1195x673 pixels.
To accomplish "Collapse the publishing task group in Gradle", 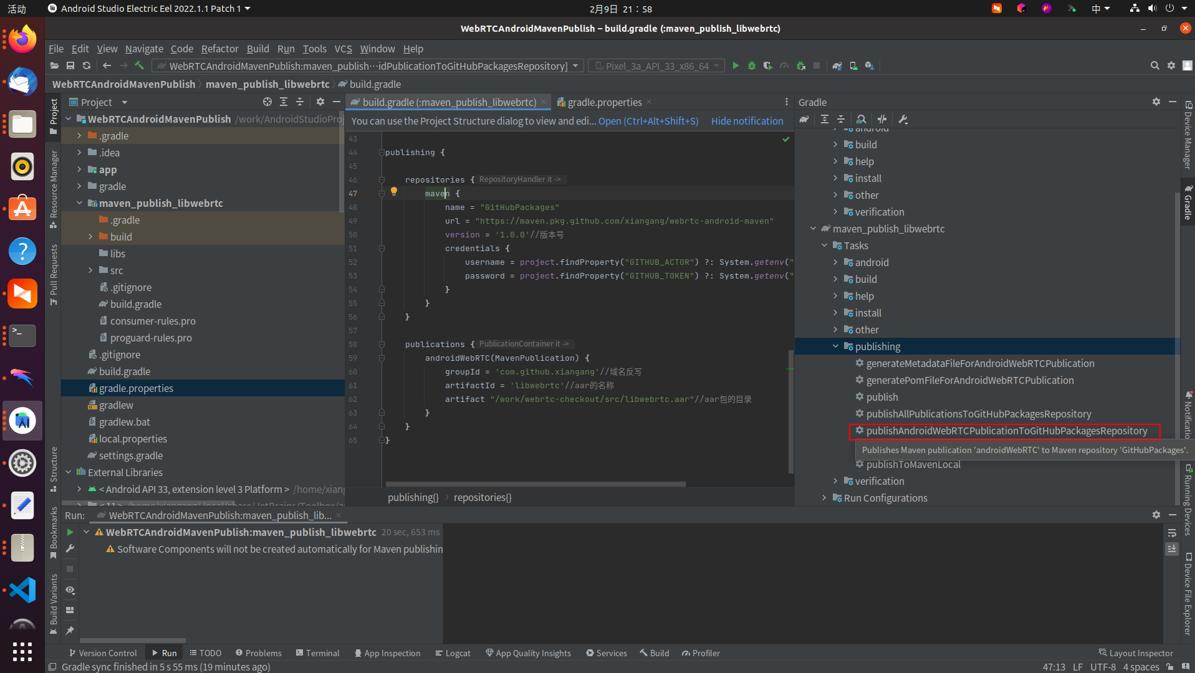I will tap(835, 346).
